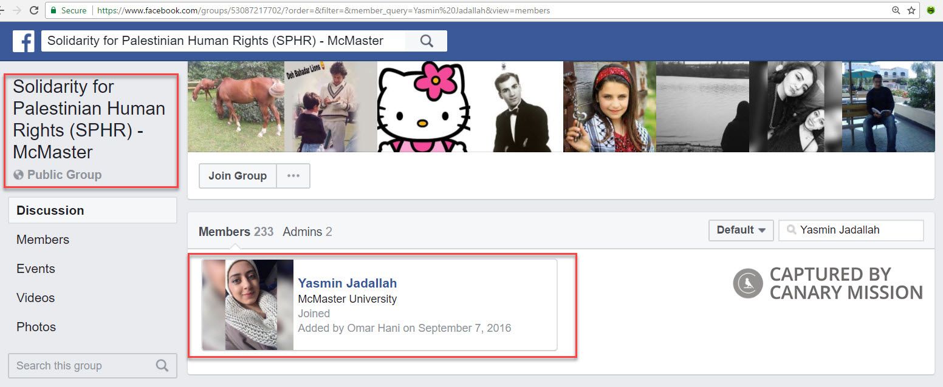
Task: Click the green extension icon beside the star
Action: [931, 10]
